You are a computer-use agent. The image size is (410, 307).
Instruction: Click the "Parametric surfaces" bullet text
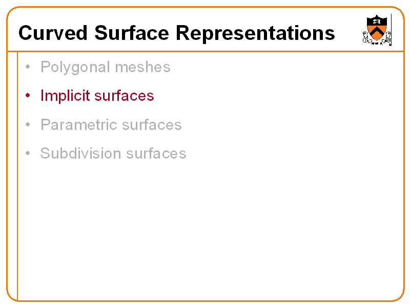click(x=111, y=125)
